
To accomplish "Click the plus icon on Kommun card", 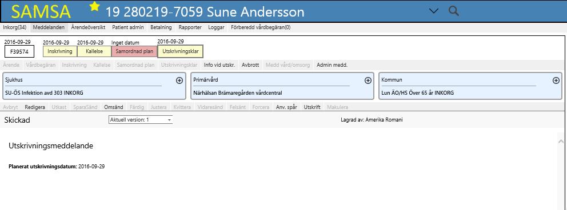I will click(x=556, y=80).
